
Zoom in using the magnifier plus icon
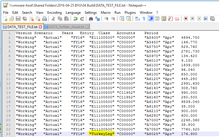coord(106,19)
